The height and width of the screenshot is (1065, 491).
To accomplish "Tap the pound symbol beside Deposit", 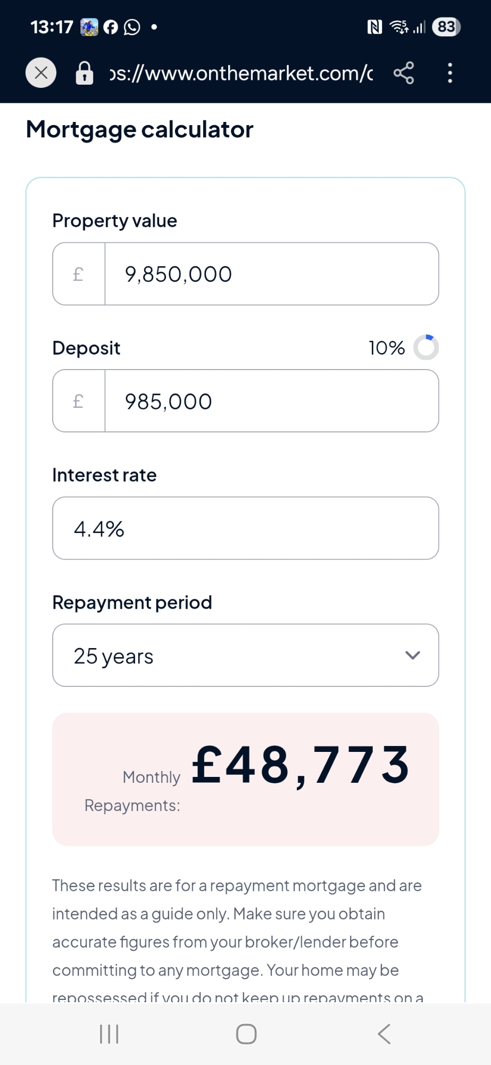I will coord(79,401).
